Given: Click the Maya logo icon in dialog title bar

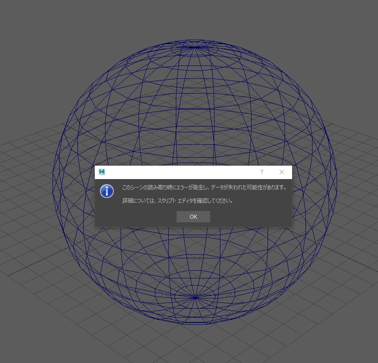Looking at the screenshot, I should point(102,172).
